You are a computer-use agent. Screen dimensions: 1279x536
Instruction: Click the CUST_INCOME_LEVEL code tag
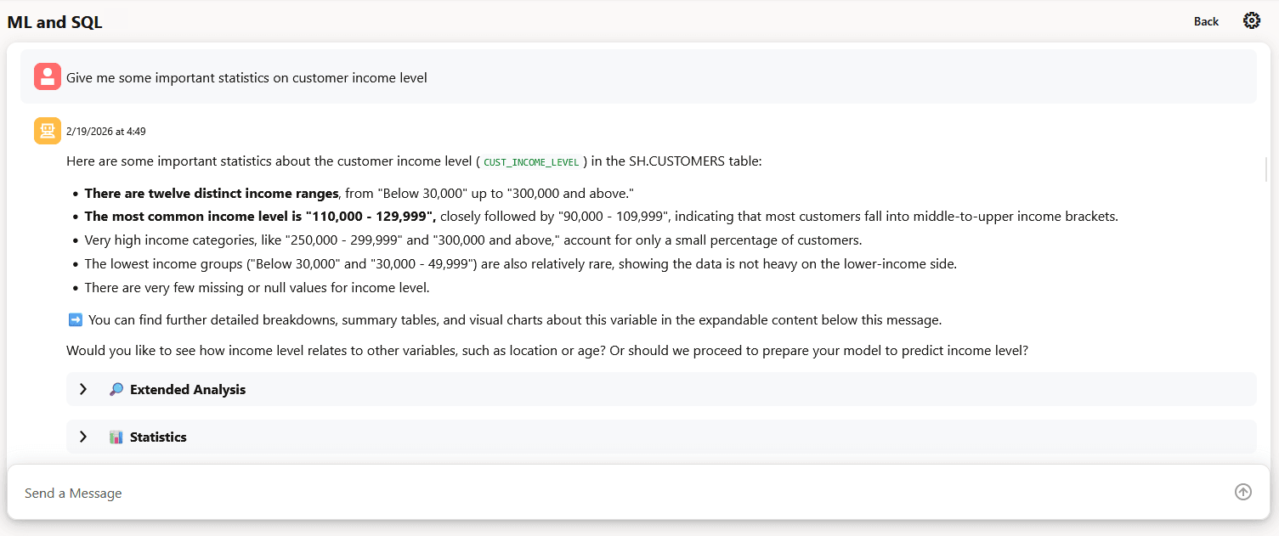531,161
